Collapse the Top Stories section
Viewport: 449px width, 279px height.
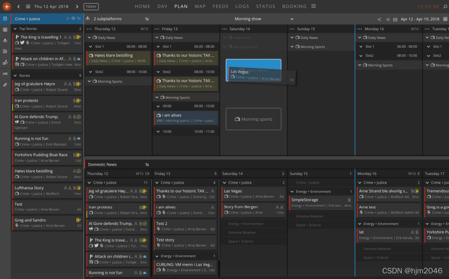[x=15, y=29]
